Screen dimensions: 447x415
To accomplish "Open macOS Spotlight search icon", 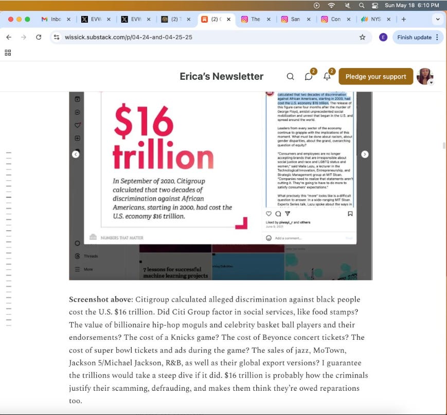I will [x=362, y=5].
